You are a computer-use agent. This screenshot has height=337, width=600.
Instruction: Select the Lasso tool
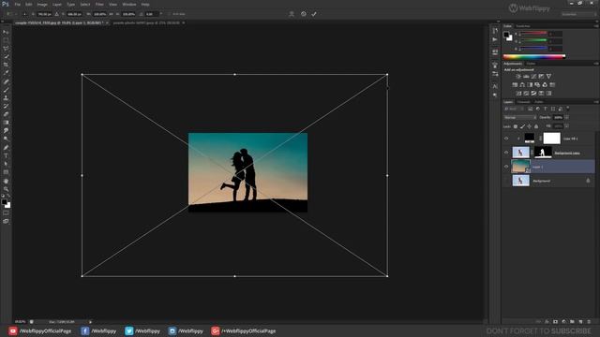(x=6, y=49)
